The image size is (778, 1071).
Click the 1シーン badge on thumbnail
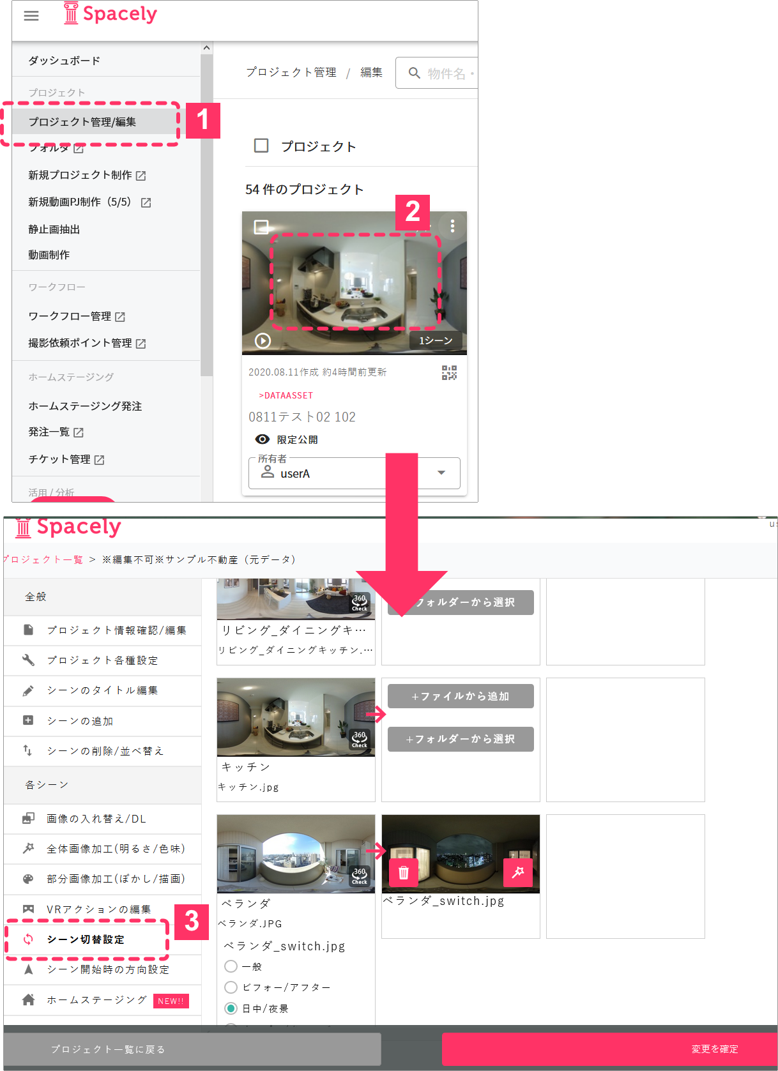[436, 340]
